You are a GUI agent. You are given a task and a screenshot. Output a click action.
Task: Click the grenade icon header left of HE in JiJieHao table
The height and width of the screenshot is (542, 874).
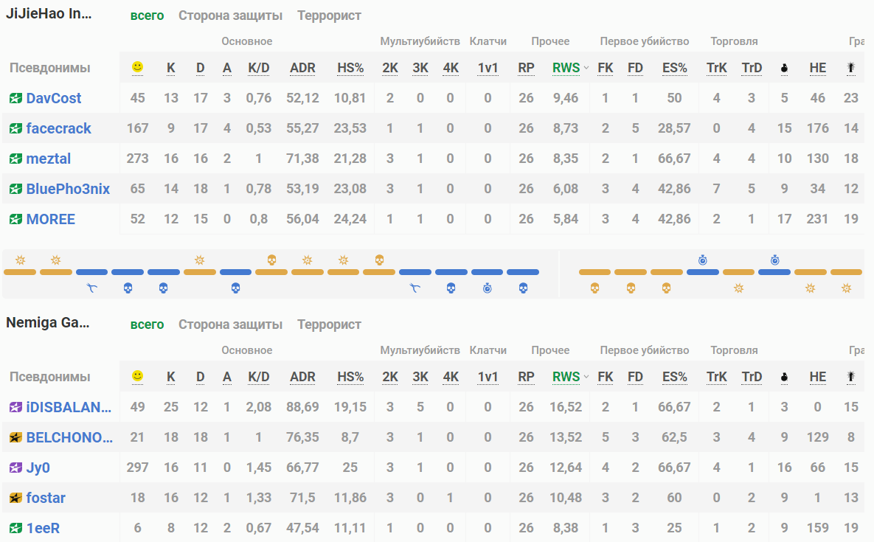(784, 68)
